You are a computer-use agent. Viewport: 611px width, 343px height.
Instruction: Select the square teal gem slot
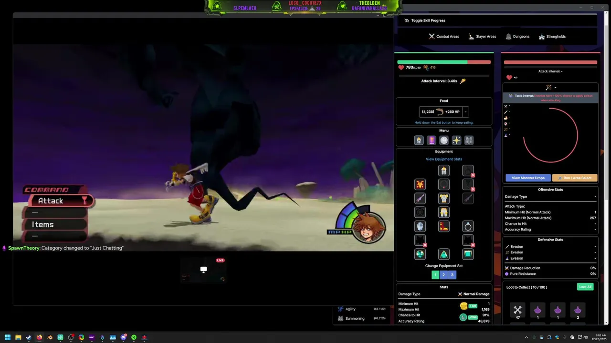coord(468,254)
